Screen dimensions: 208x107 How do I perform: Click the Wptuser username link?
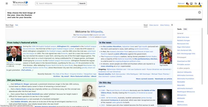[x=181, y=3]
